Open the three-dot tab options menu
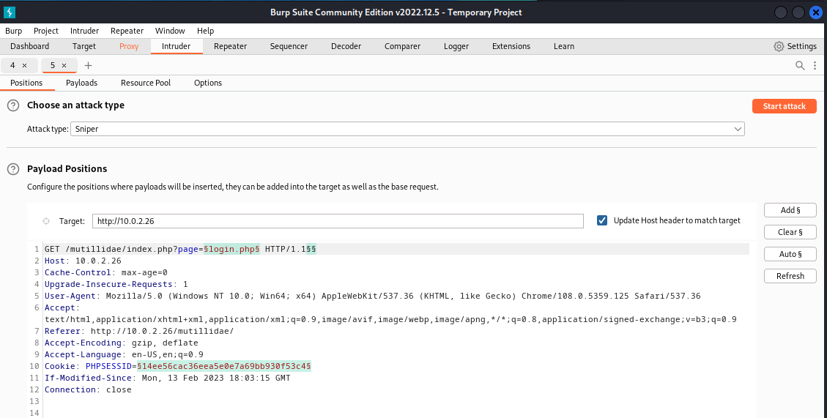Viewport: 827px width, 418px height. [x=815, y=65]
